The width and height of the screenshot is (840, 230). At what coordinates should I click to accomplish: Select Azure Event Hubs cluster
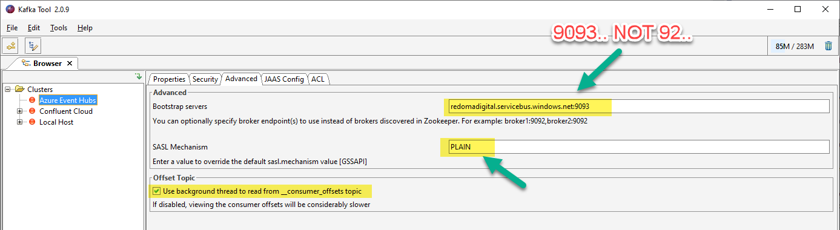click(x=67, y=100)
